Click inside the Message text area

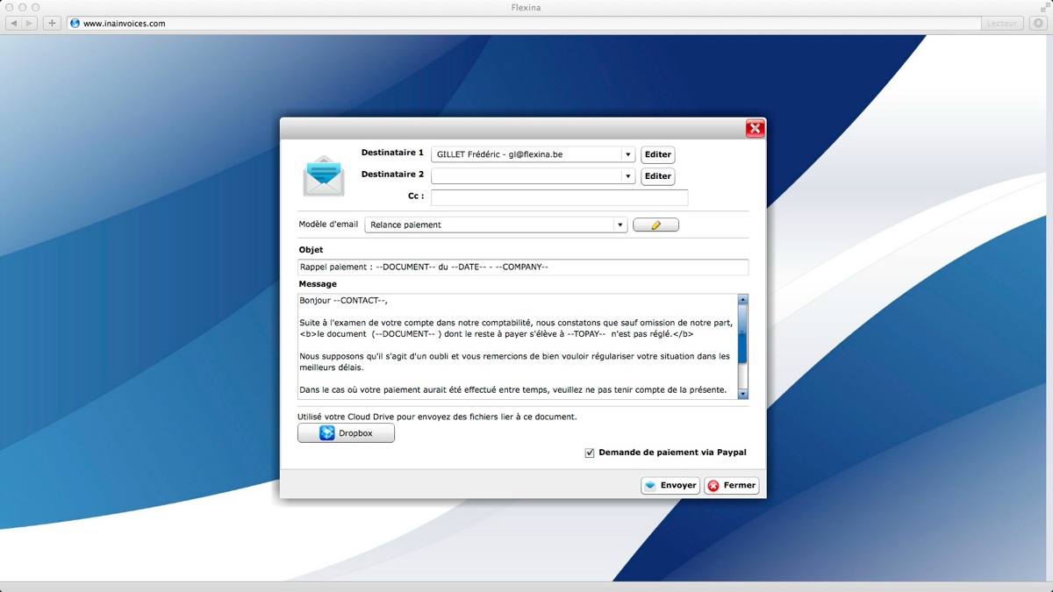point(518,346)
